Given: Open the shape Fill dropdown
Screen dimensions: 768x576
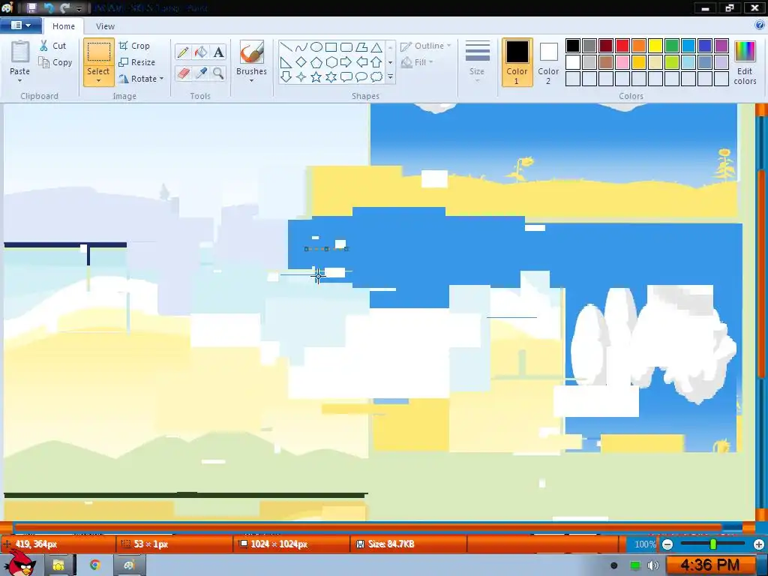Looking at the screenshot, I should pyautogui.click(x=417, y=62).
